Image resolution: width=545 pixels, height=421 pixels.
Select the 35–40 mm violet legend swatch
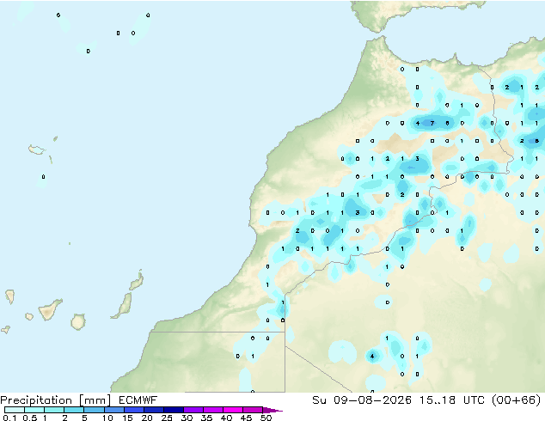[212, 410]
